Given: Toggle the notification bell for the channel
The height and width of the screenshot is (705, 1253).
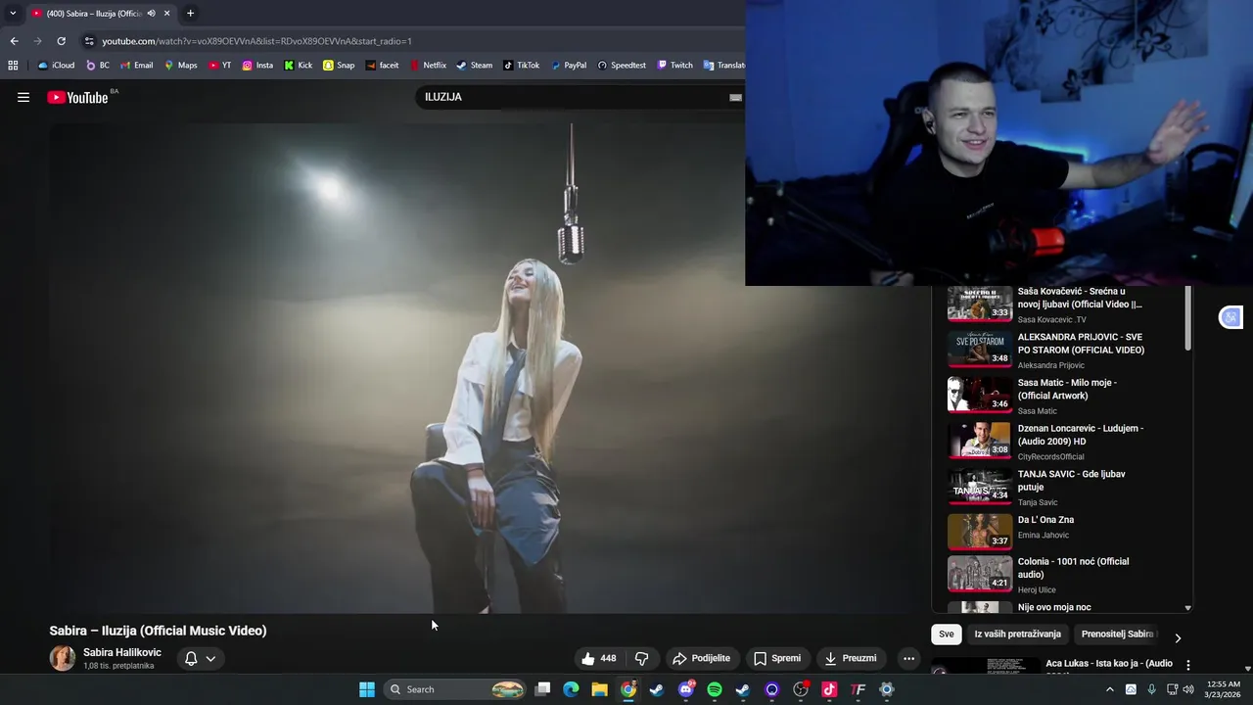Looking at the screenshot, I should [x=191, y=658].
